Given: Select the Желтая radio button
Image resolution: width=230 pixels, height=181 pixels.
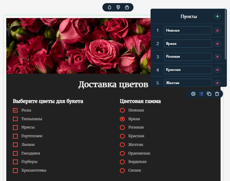Looking at the screenshot, I should (122, 145).
